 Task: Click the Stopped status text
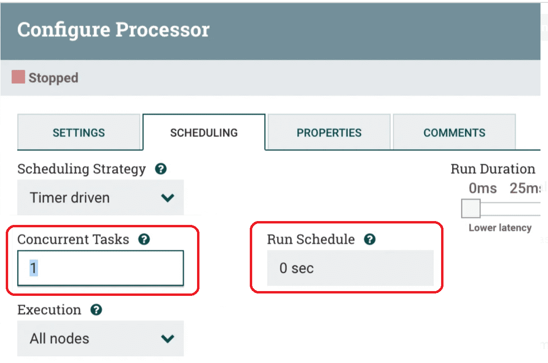point(53,78)
